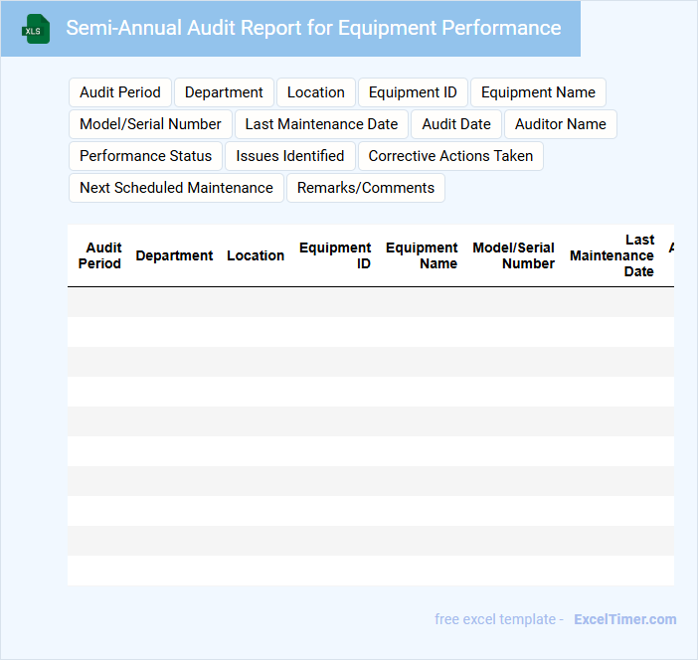Click the Last Maintenance Date tag

[x=321, y=124]
